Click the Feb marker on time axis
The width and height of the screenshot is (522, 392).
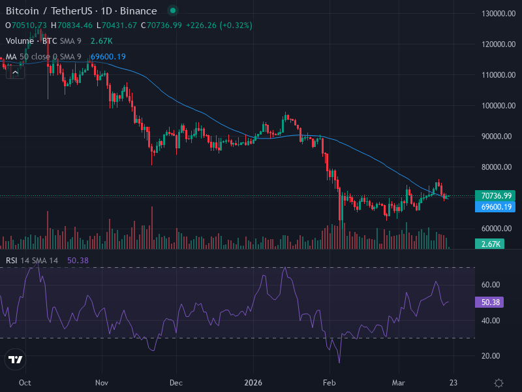pyautogui.click(x=330, y=383)
